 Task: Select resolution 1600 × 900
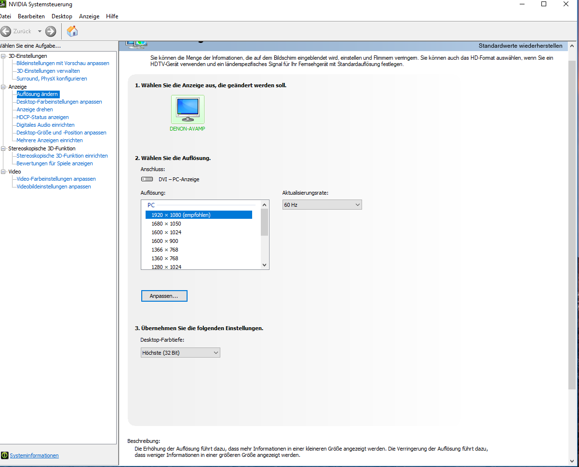[164, 241]
